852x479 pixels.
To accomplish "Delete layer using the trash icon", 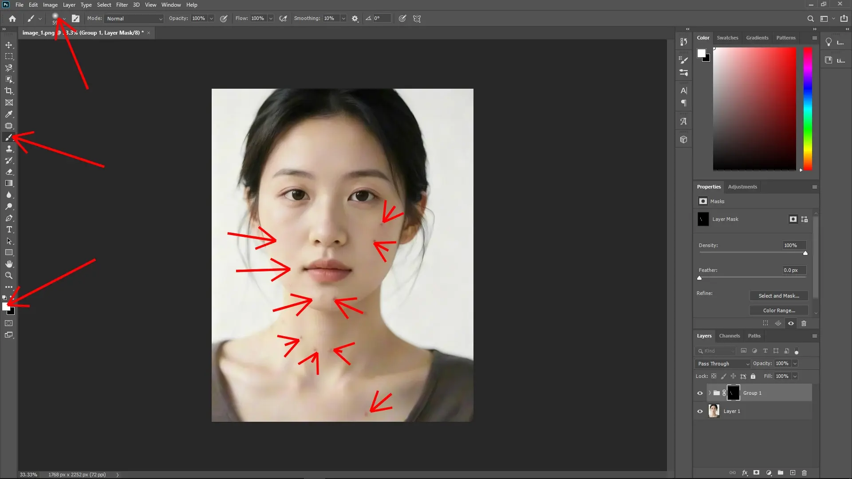I will pyautogui.click(x=805, y=473).
